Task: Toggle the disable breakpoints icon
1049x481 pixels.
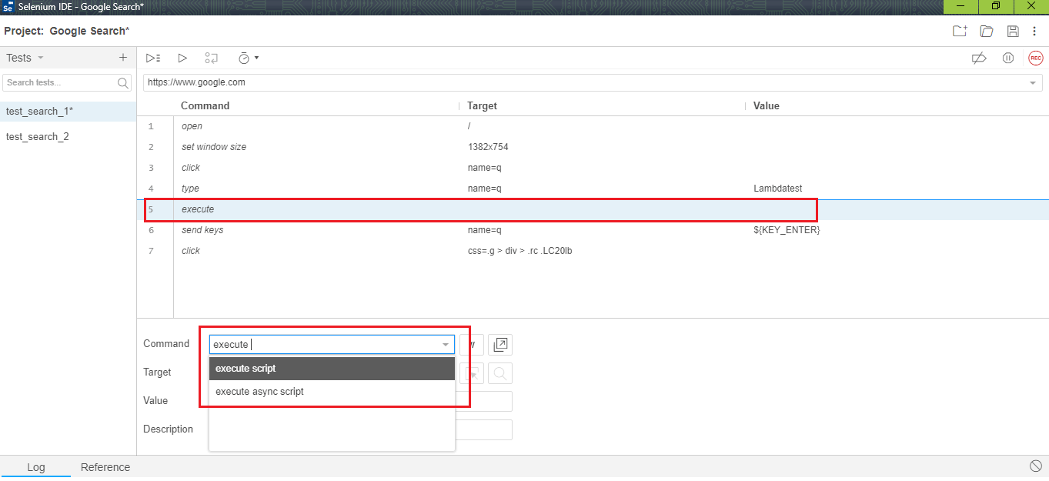Action: [979, 58]
